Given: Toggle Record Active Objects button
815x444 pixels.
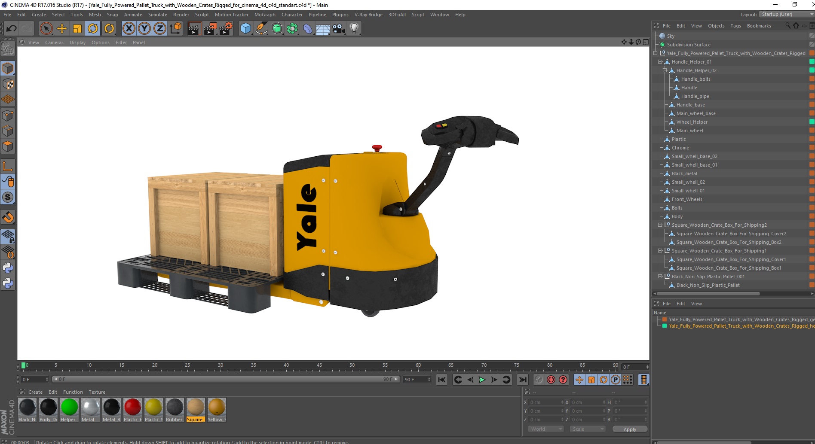Looking at the screenshot, I should [539, 380].
